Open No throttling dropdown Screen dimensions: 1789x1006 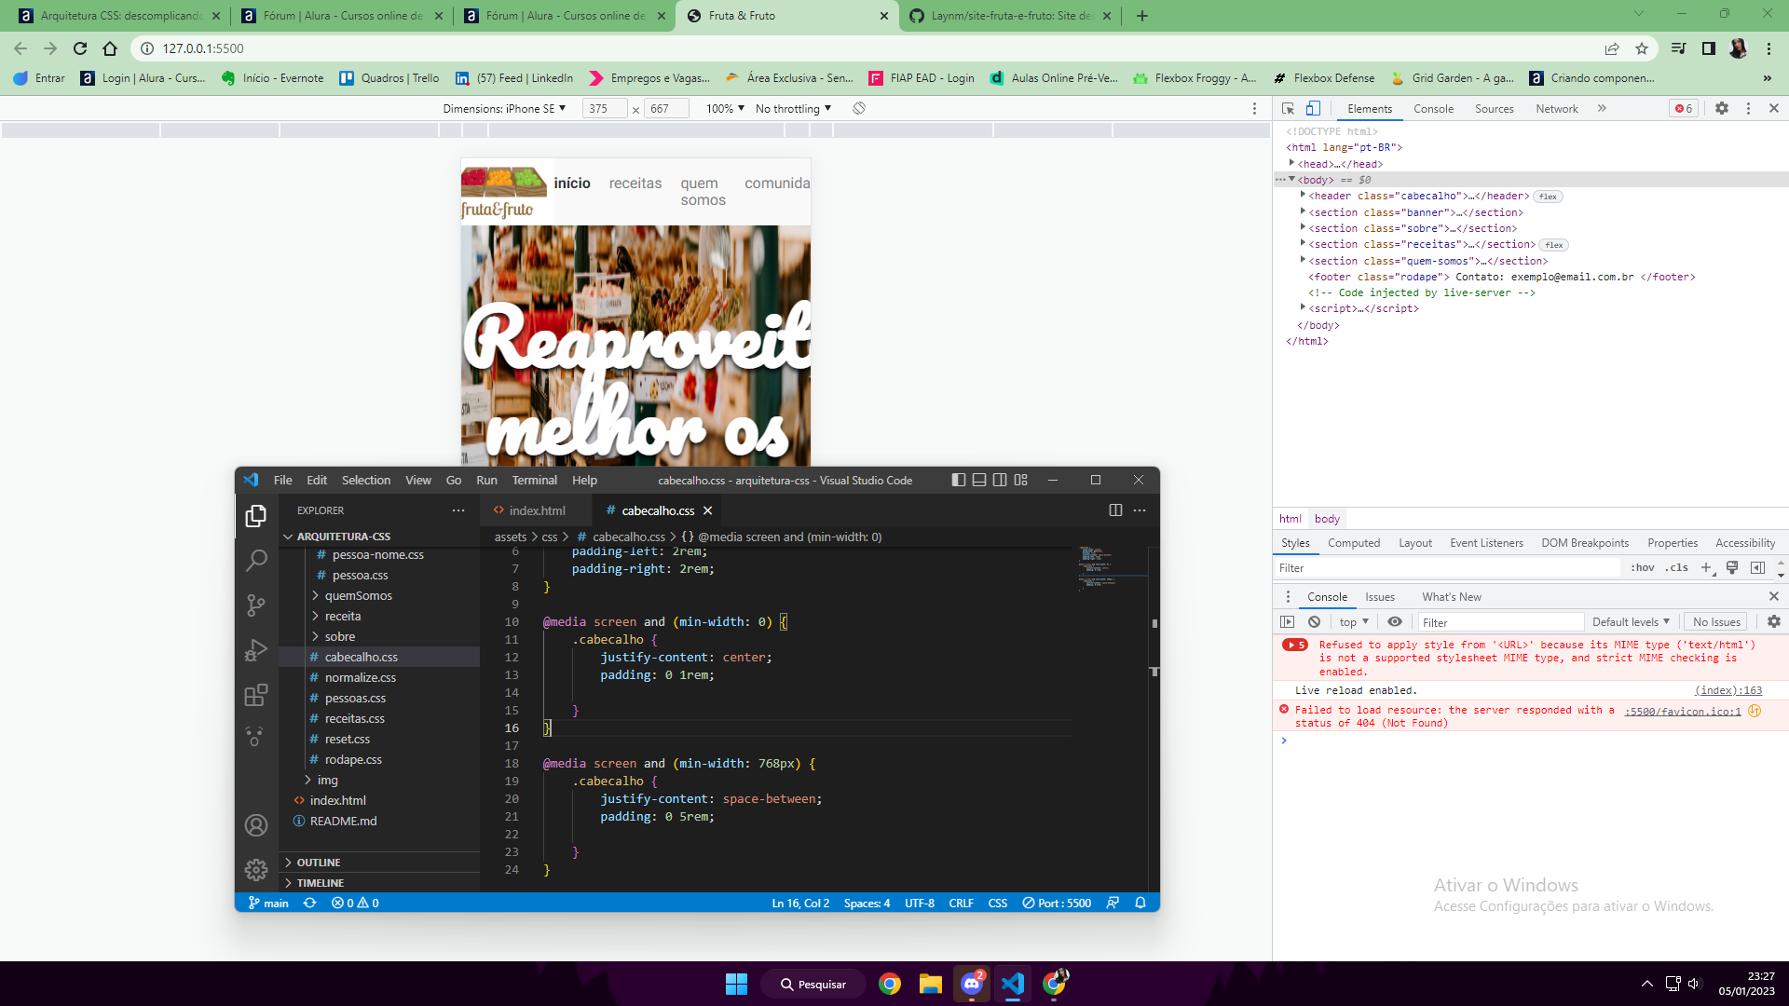click(x=793, y=109)
